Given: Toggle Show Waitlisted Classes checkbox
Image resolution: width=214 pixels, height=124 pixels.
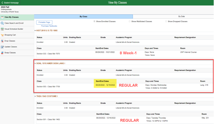Looking at the screenshot, I should point(130,21).
